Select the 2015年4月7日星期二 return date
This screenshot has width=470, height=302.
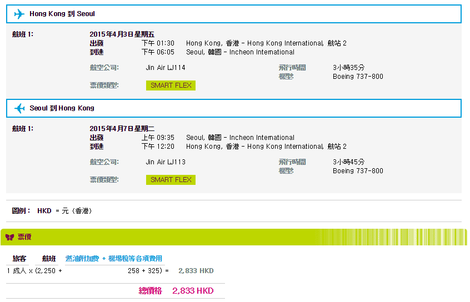coord(122,129)
